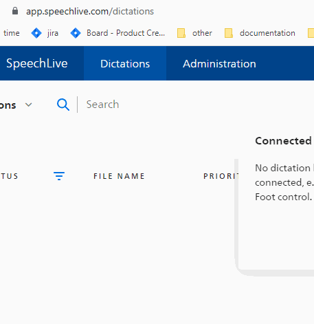Open the jira bookmark label
Image resolution: width=314 pixels, height=324 pixels.
[53, 33]
